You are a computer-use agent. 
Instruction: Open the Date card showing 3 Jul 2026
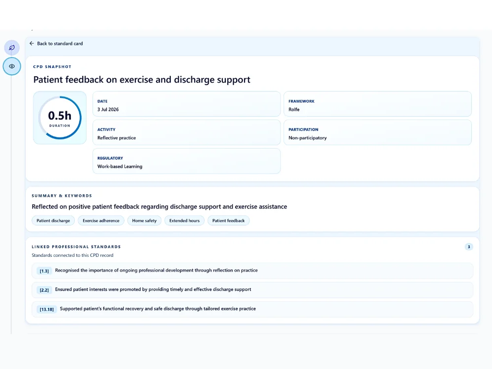[186, 104]
